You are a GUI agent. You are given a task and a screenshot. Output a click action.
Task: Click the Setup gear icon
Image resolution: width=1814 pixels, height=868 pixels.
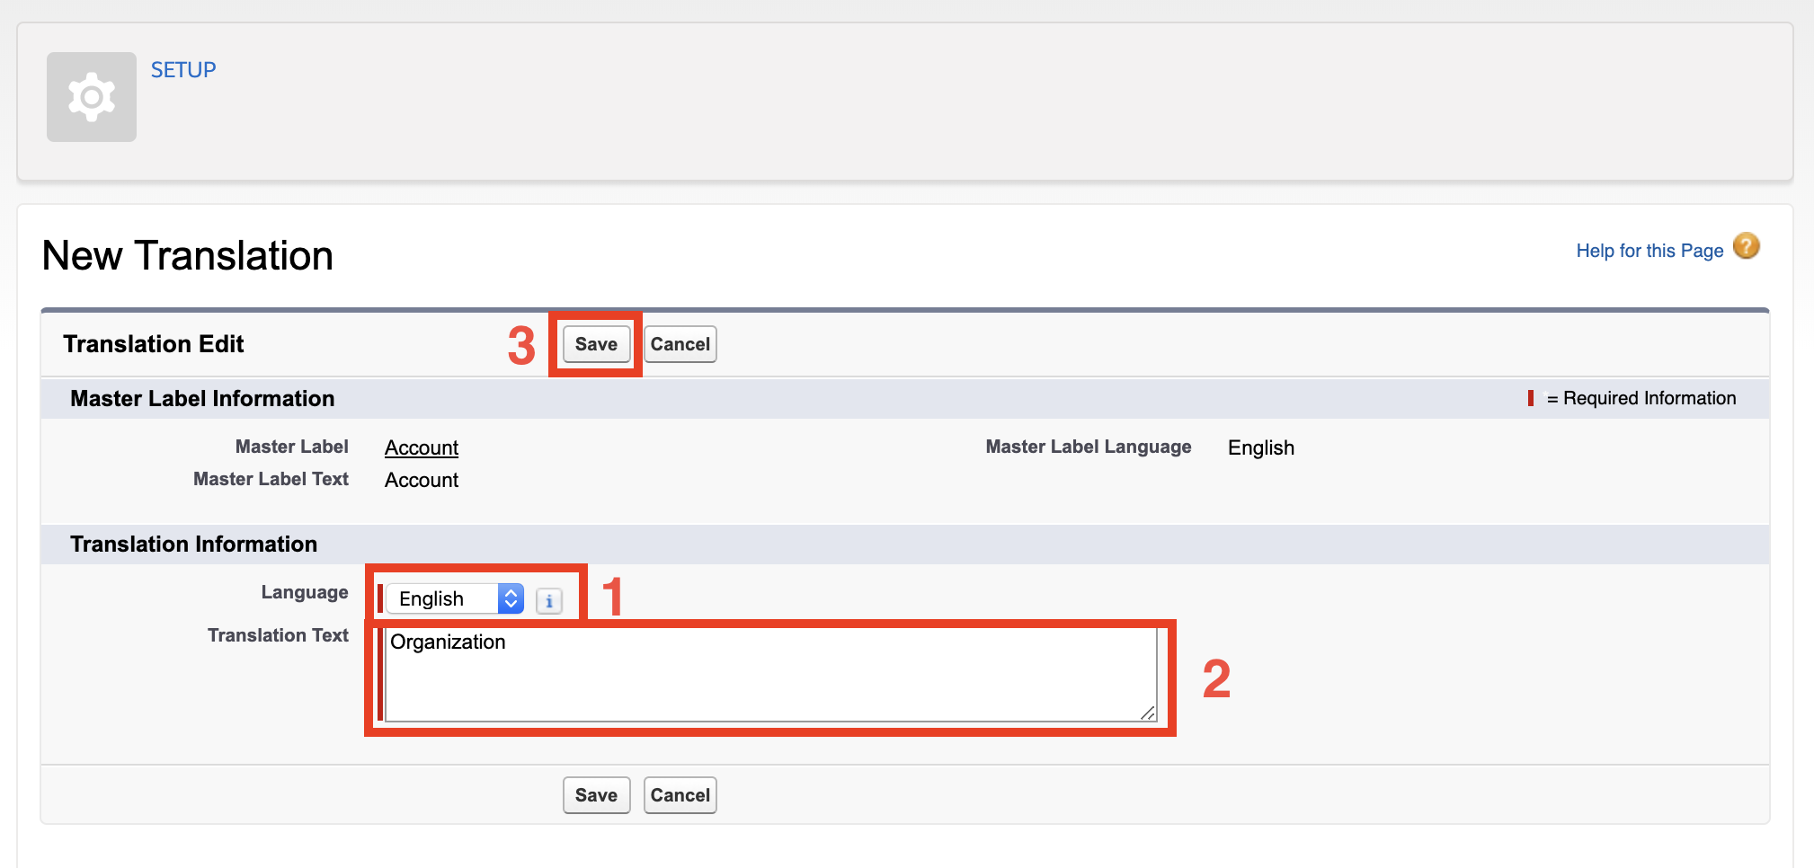click(91, 96)
